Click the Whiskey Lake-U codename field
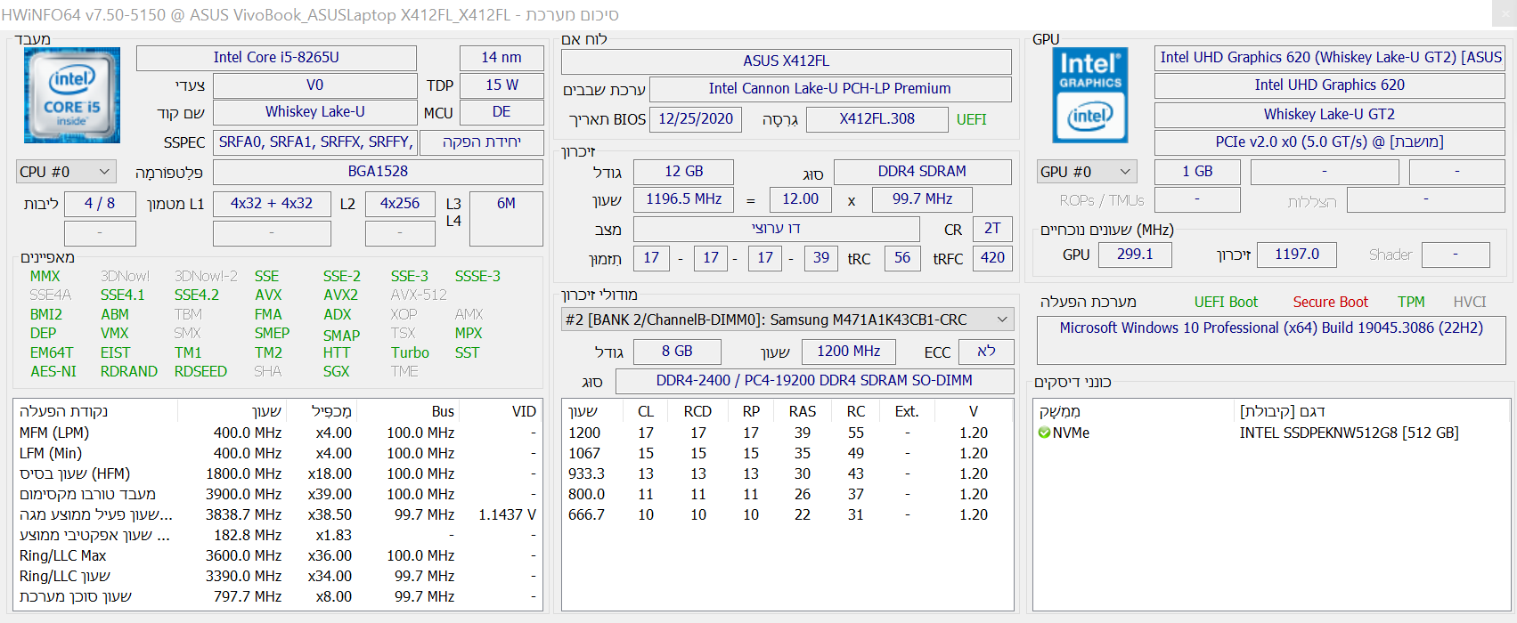 pyautogui.click(x=314, y=112)
